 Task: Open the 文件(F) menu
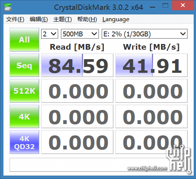15,19
